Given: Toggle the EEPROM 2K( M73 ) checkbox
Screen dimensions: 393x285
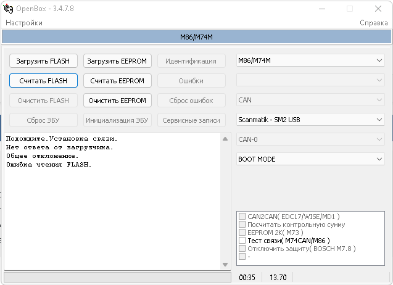Looking at the screenshot, I should 242,233.
